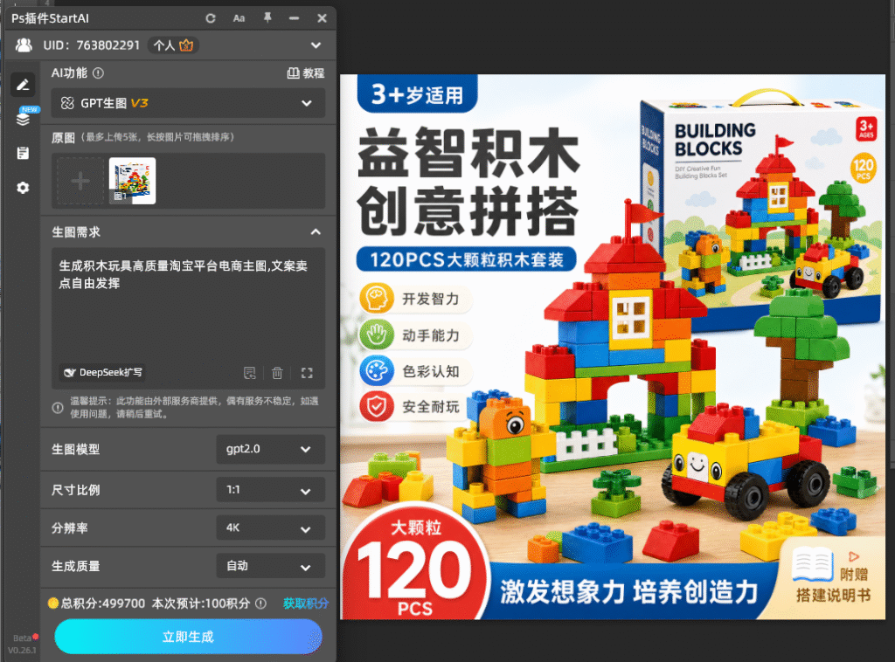Click the plus box to add source image
Screen dimensions: 895x662
80,182
